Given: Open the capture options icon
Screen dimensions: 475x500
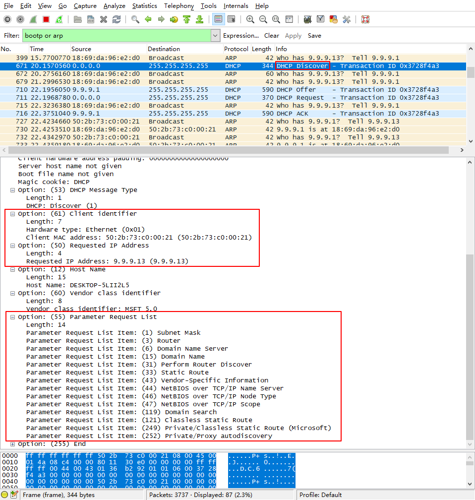Looking at the screenshot, I should click(20, 19).
